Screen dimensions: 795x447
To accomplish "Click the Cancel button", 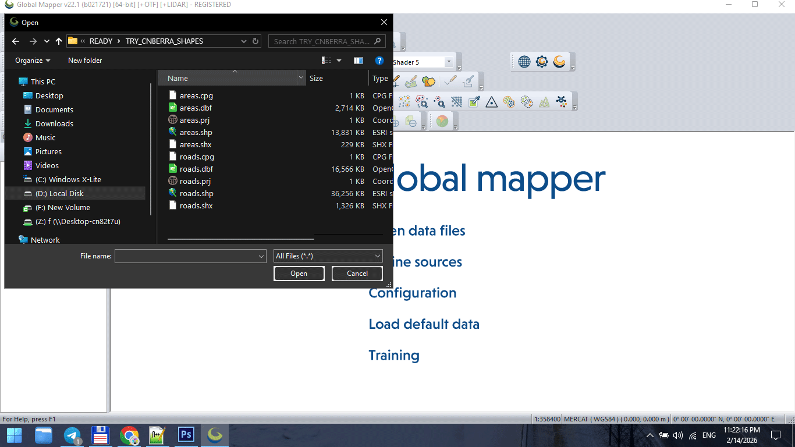I will click(357, 273).
